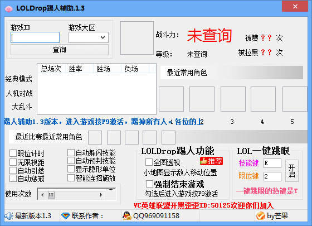Focus the 游戏ID input field
This screenshot has height=226, width=312.
tap(35, 37)
